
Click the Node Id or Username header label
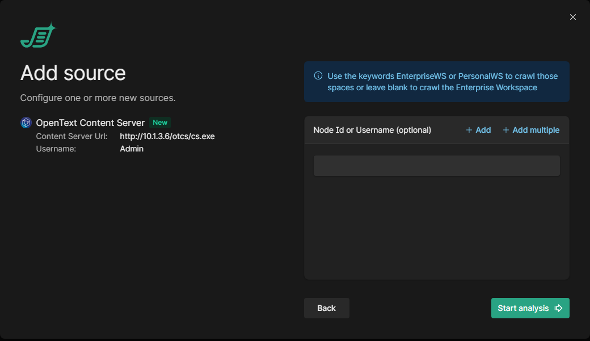pyautogui.click(x=372, y=130)
